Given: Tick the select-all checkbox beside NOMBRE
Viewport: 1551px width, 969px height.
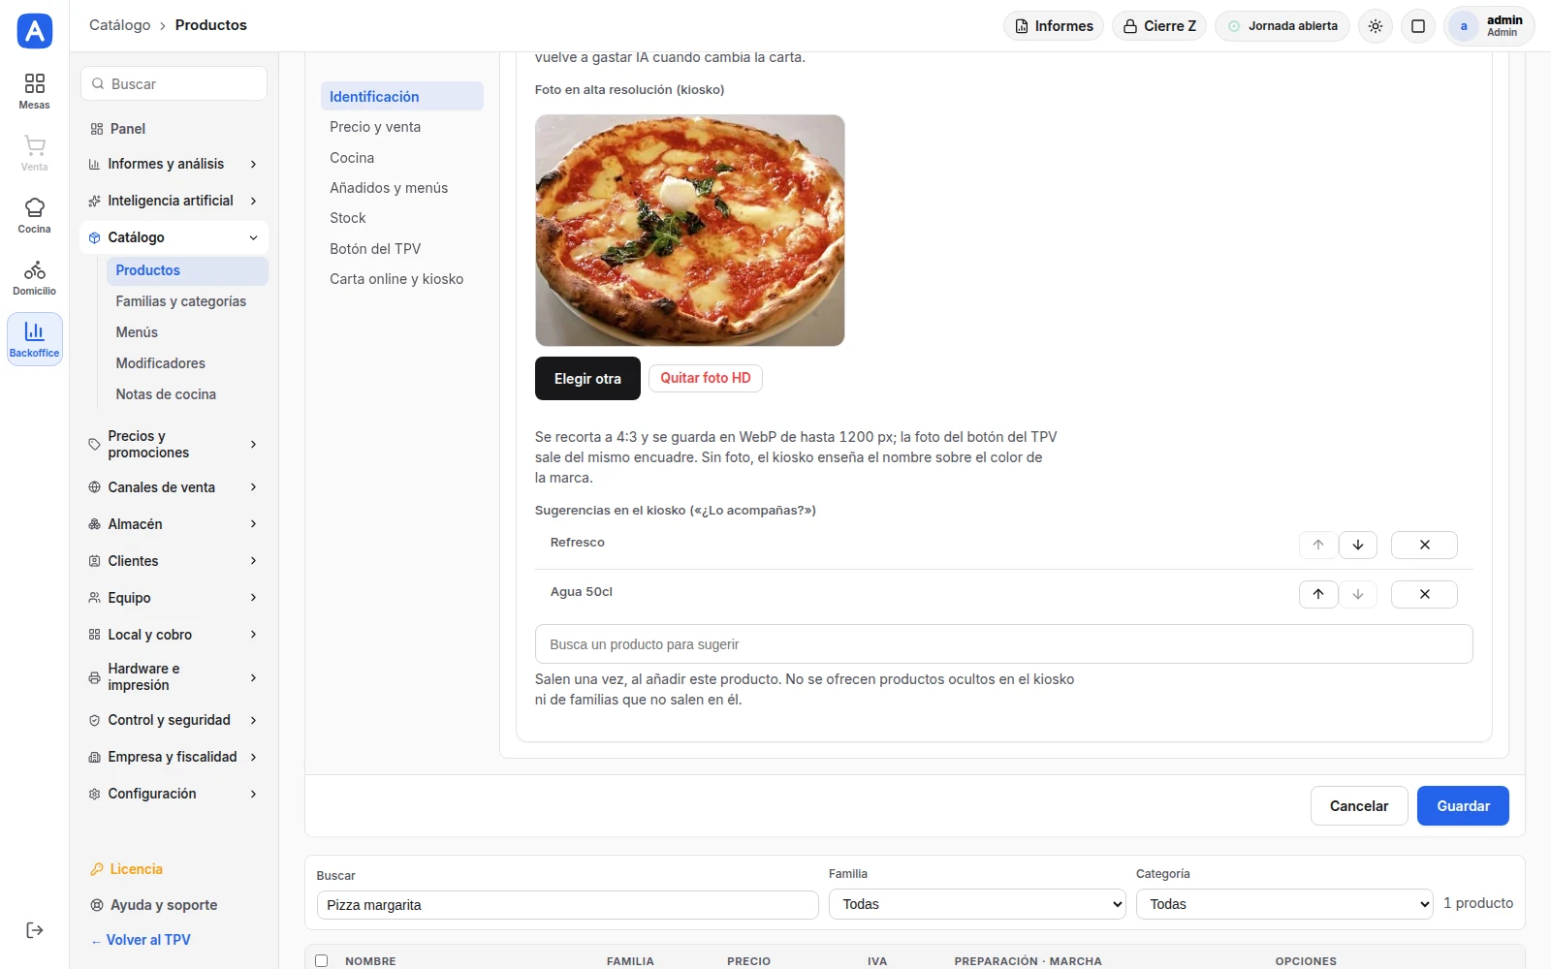Looking at the screenshot, I should tap(322, 961).
